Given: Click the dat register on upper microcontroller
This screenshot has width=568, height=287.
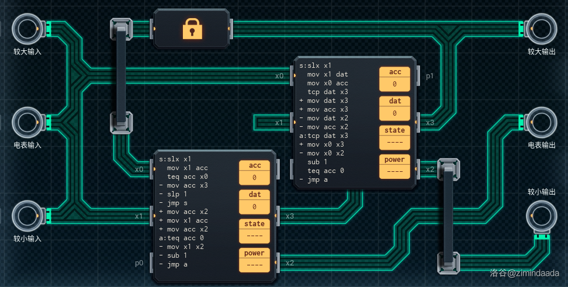Looking at the screenshot, I should [395, 107].
